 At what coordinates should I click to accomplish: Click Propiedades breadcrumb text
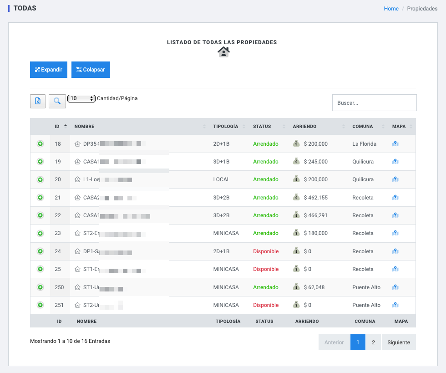pos(422,9)
